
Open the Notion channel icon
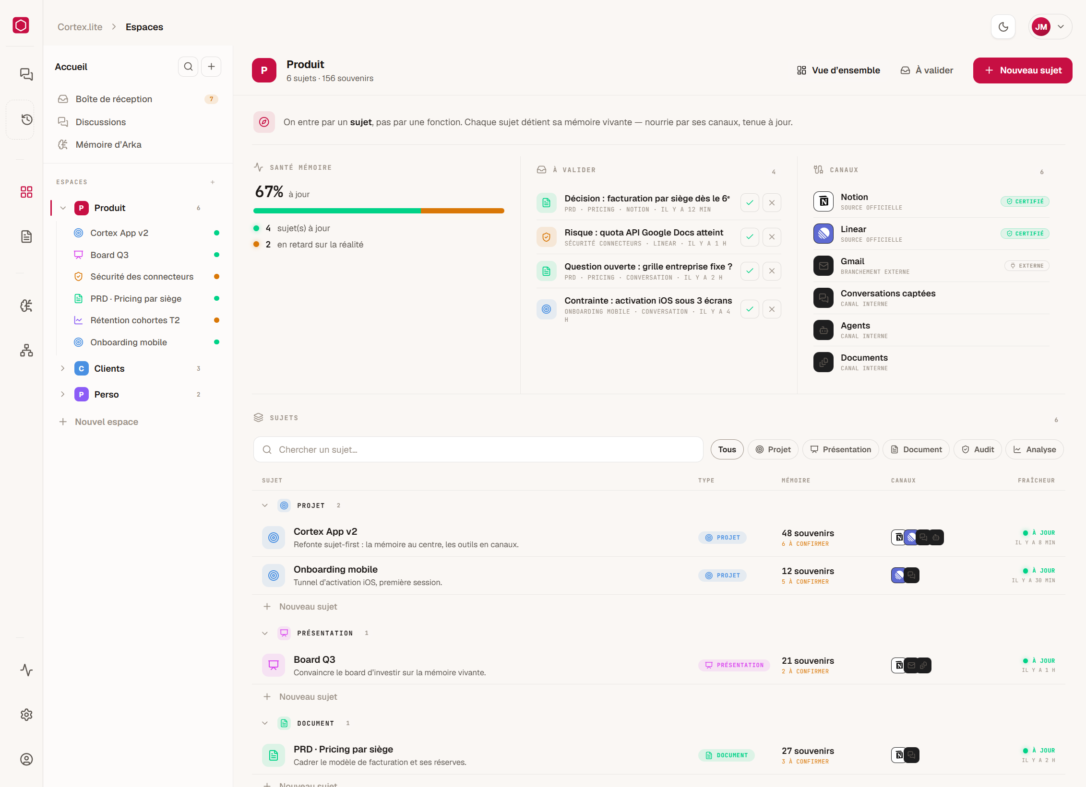(823, 201)
